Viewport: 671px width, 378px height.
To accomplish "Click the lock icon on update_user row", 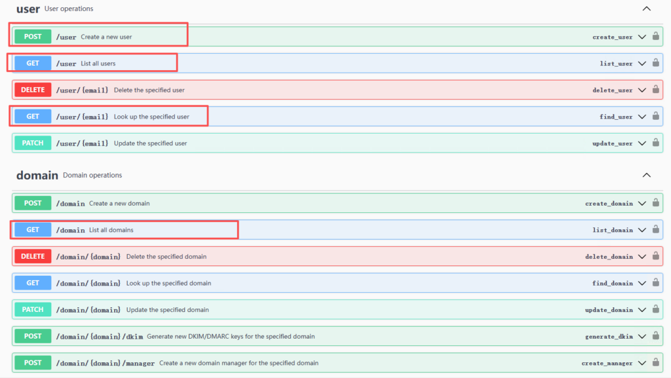I will pos(655,143).
